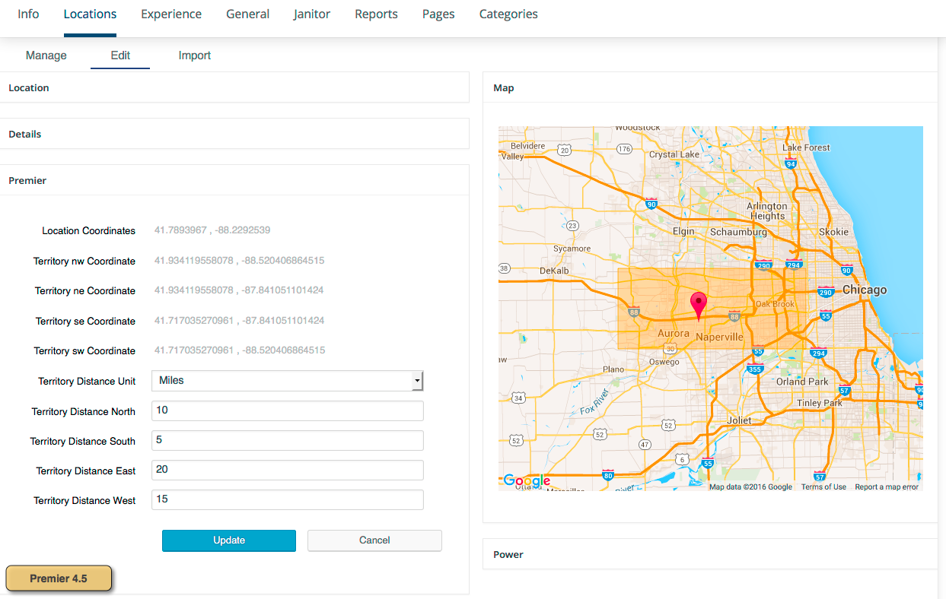This screenshot has width=946, height=599.
Task: Click the Territory Distance West field
Action: coord(287,499)
